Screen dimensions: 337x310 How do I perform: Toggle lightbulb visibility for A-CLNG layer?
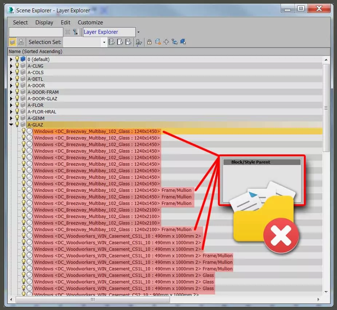pyautogui.click(x=17, y=66)
